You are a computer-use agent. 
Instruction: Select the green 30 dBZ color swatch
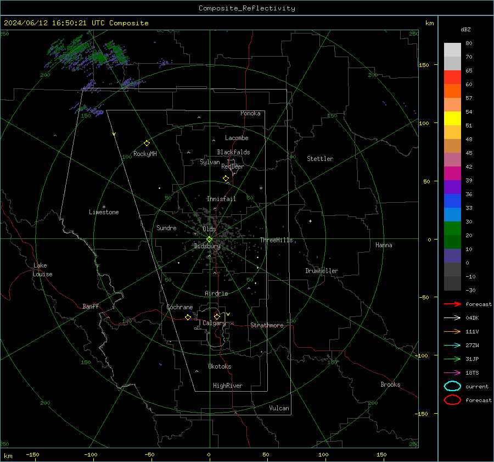coord(452,228)
